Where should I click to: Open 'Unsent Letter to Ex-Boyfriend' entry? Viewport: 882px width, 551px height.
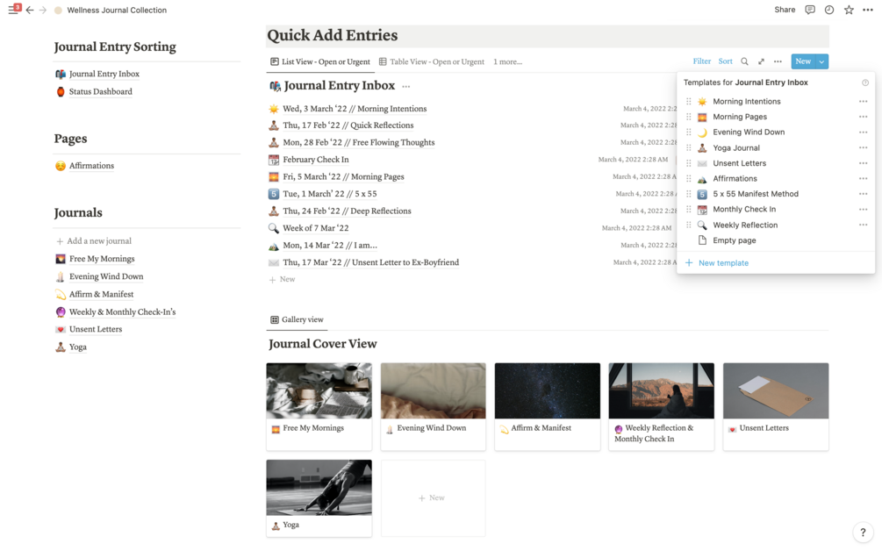[x=370, y=262]
